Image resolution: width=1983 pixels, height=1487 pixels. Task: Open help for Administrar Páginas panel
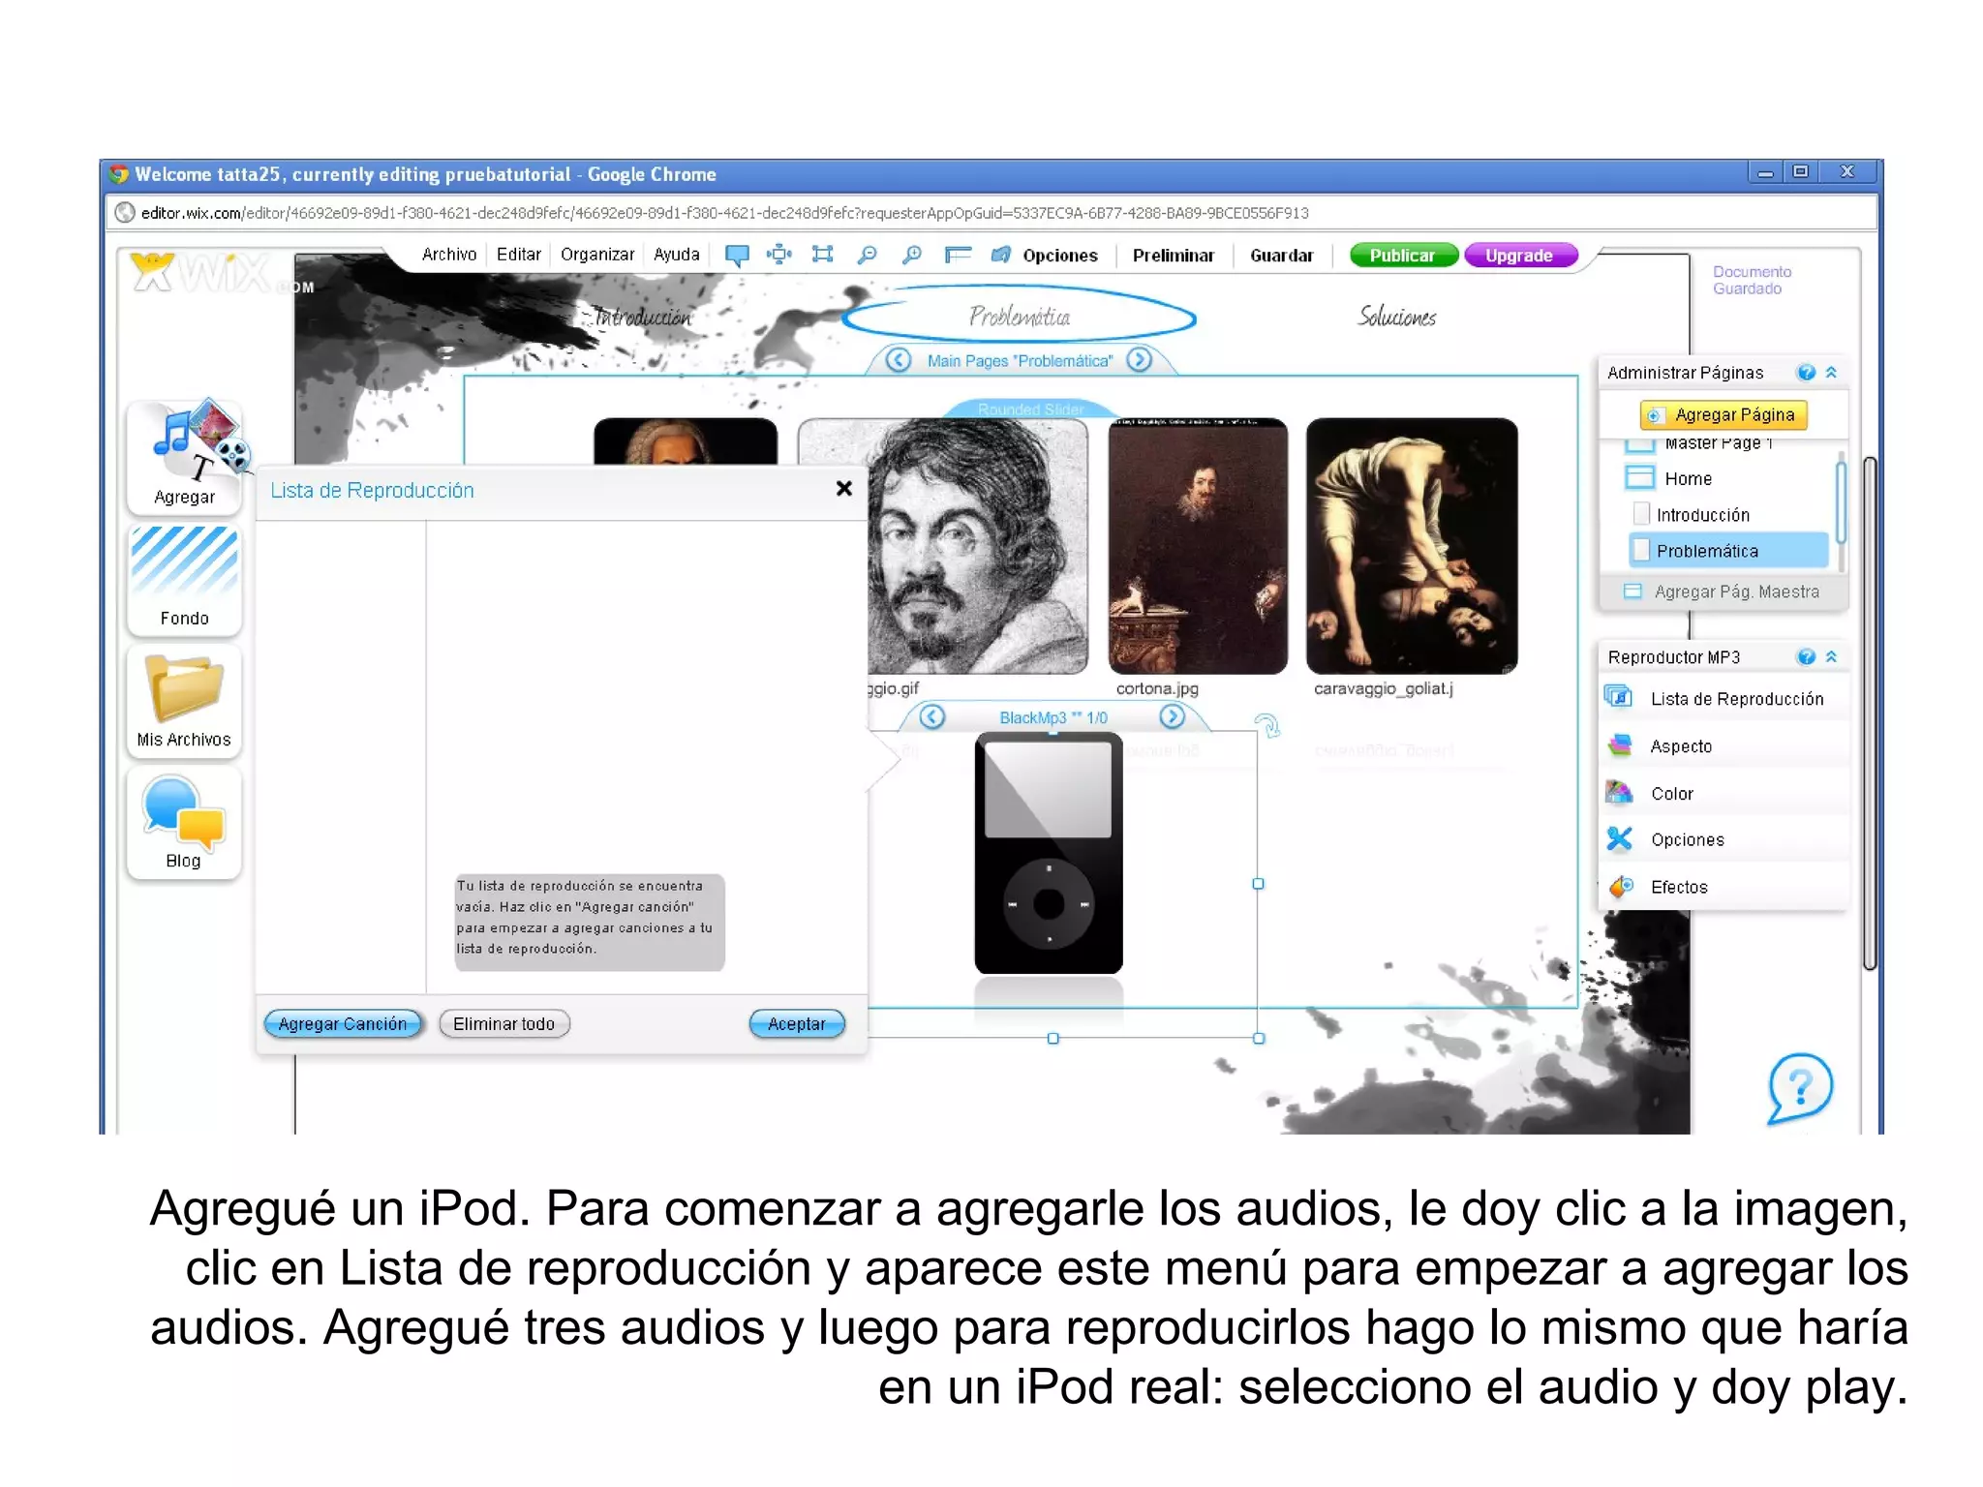point(1806,373)
